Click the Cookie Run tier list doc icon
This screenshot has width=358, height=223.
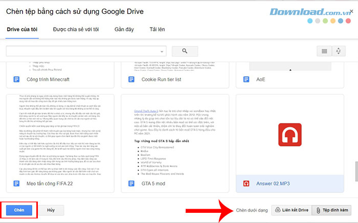coord(131,80)
